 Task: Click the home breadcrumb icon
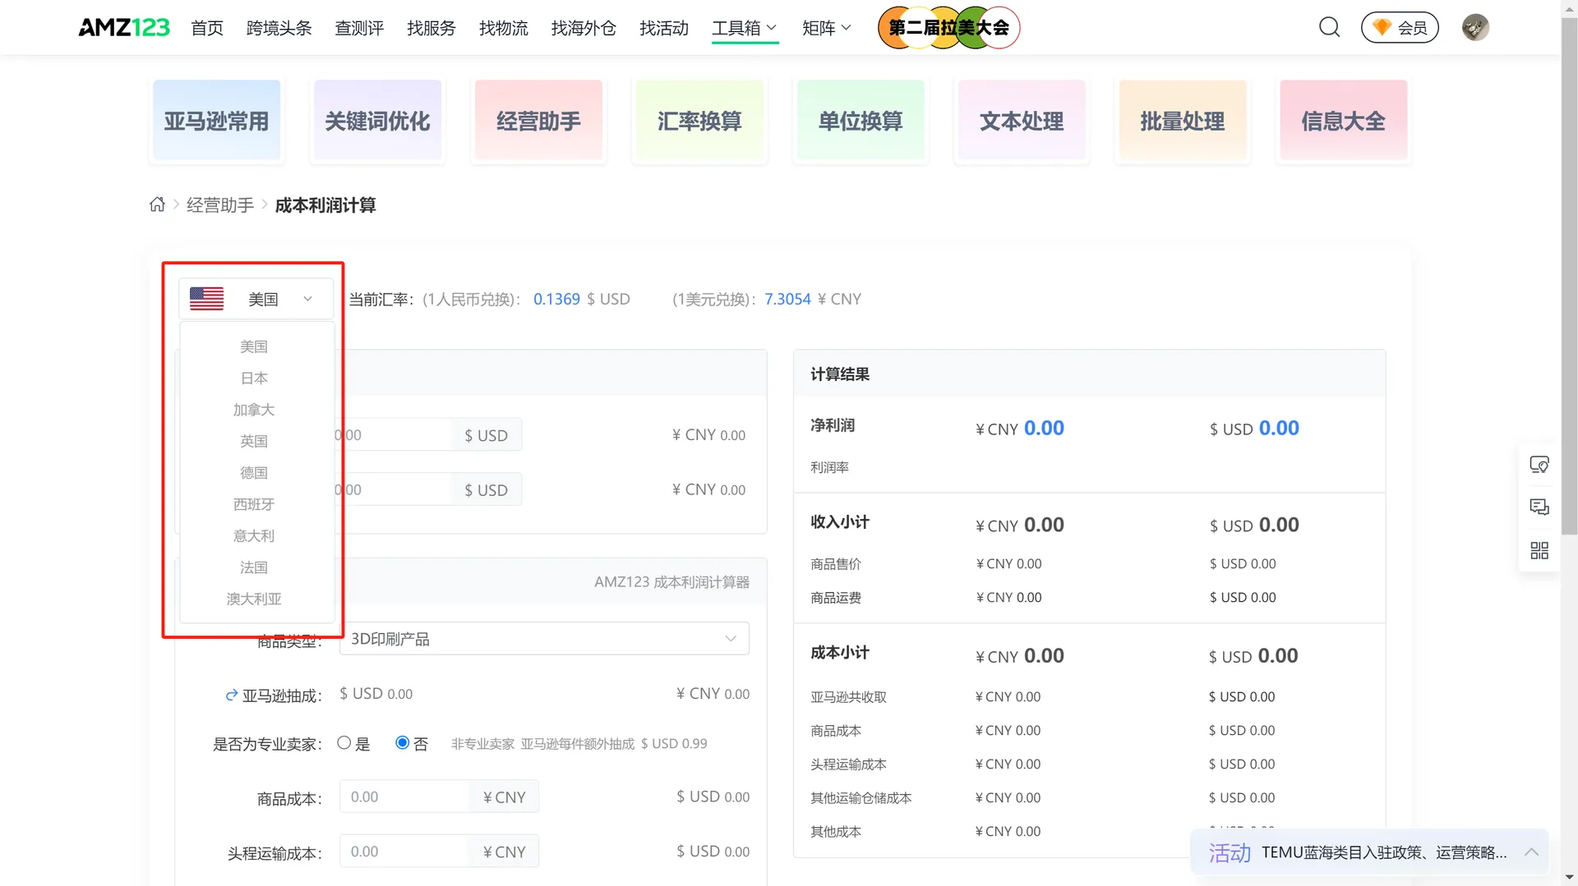(x=157, y=204)
